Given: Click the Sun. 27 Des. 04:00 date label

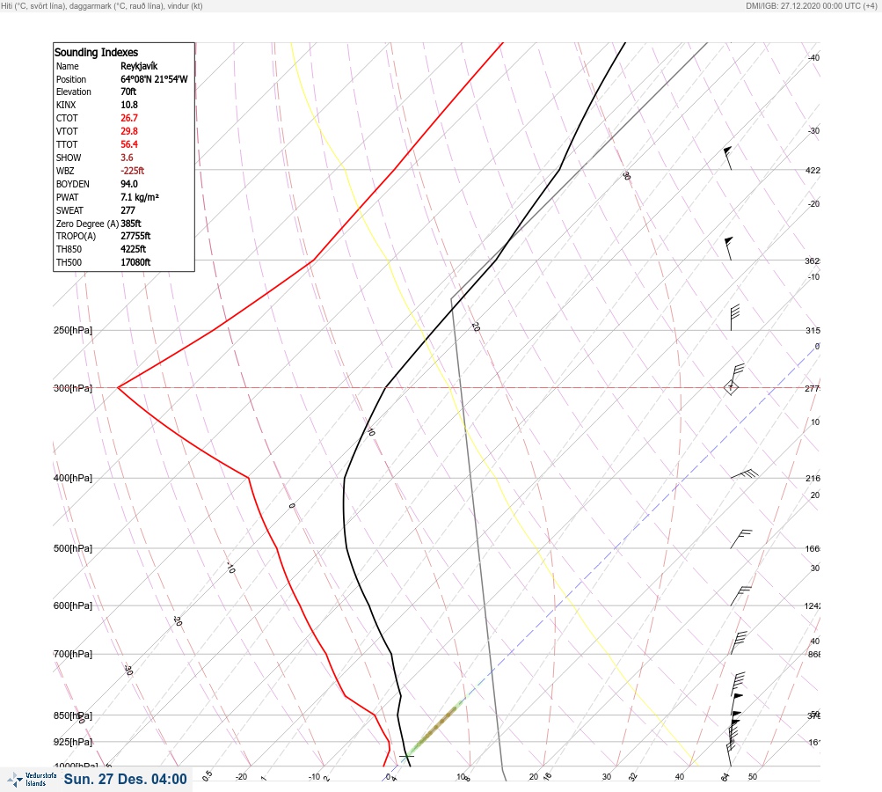Looking at the screenshot, I should point(125,779).
